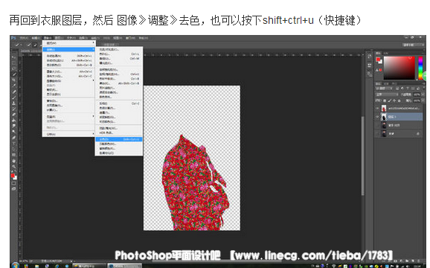Select the Healing Brush tool
Screen dimensions: 430x268
(13, 92)
